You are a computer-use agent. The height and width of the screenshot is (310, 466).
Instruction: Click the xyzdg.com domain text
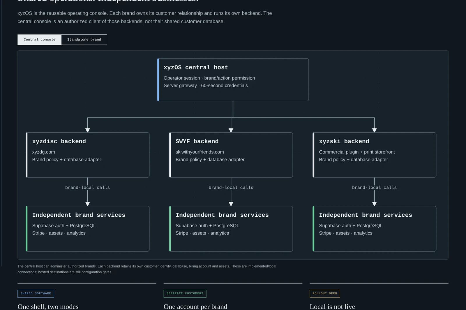44,152
